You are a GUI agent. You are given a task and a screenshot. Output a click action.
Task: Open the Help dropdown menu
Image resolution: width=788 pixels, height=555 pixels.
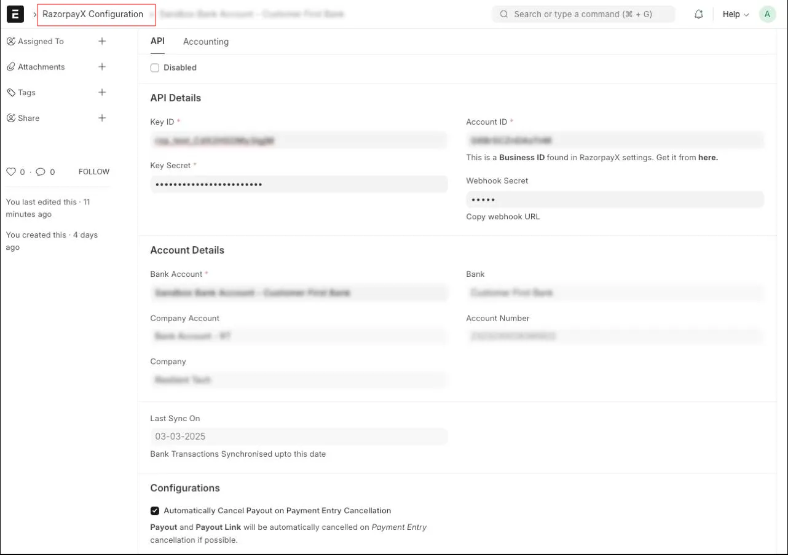735,14
